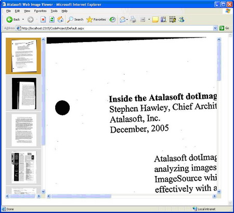Click the Windows flag logo throbber
234x213 pixels.
click(x=228, y=11)
